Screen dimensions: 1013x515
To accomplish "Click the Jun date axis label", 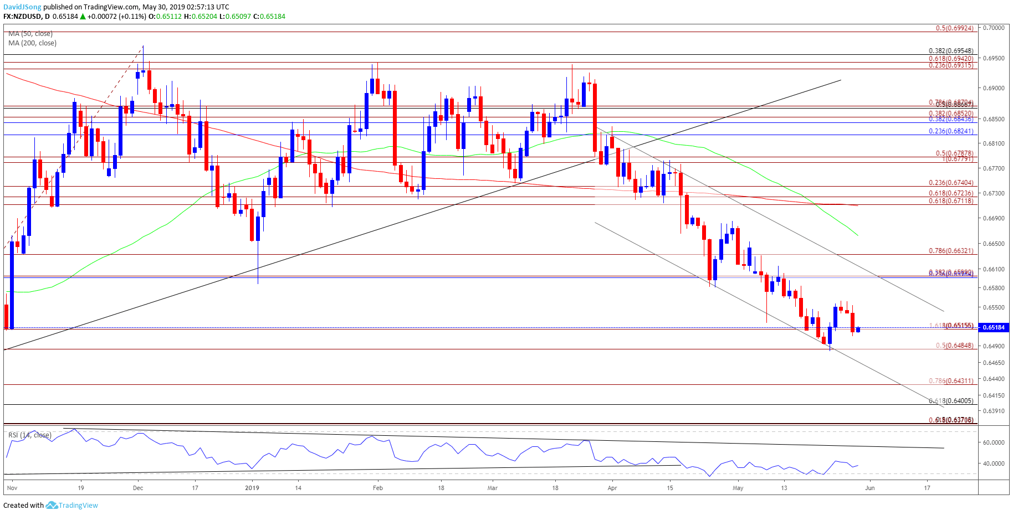I will (870, 488).
